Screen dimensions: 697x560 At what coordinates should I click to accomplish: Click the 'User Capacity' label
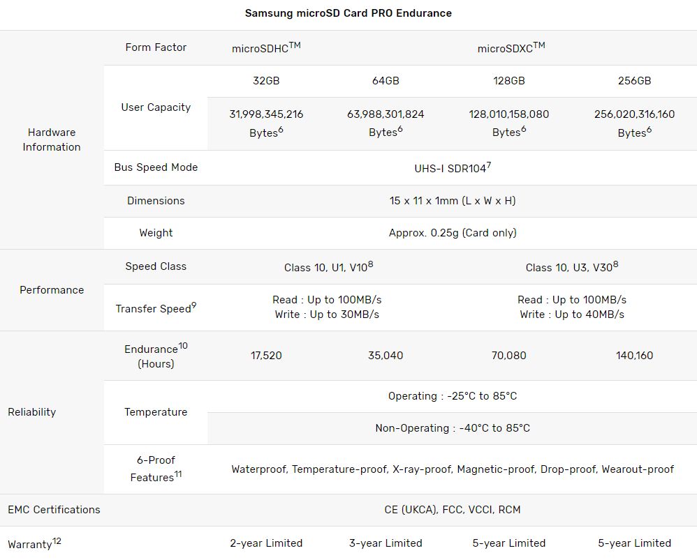[x=156, y=107]
